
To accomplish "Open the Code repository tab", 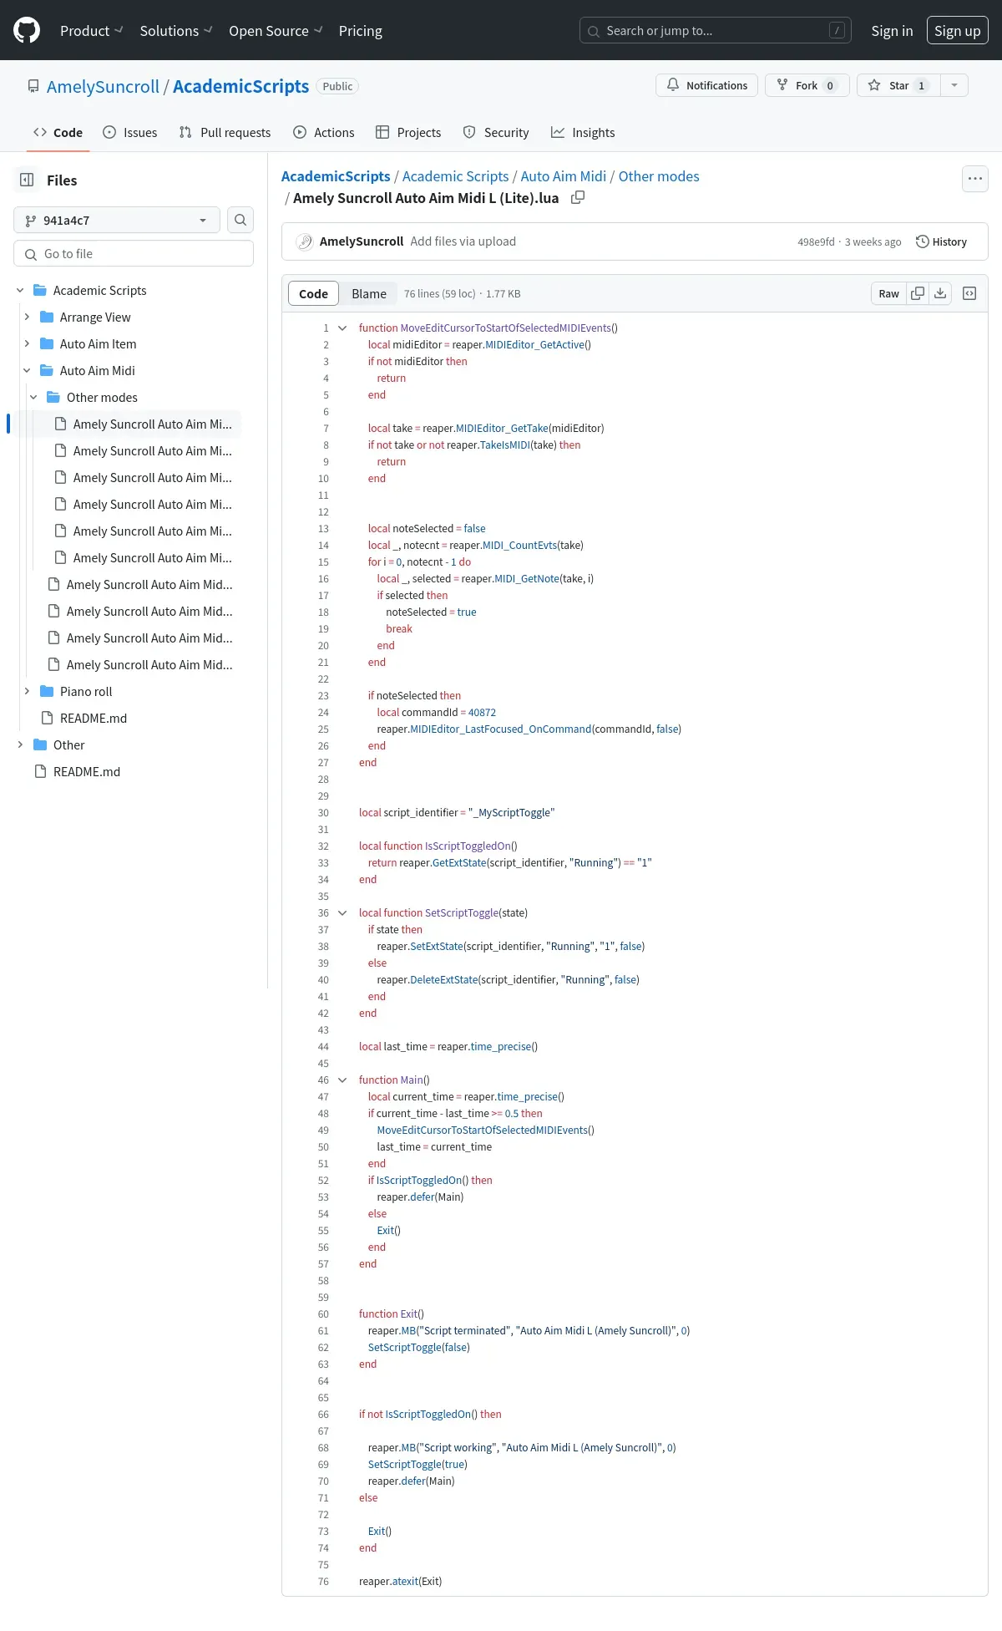I will pos(58,132).
